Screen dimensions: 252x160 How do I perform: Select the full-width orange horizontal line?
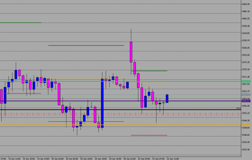121,125
